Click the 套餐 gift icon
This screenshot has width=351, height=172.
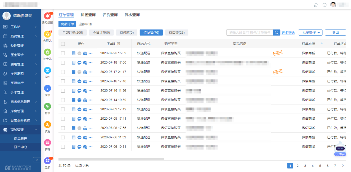[47, 143]
